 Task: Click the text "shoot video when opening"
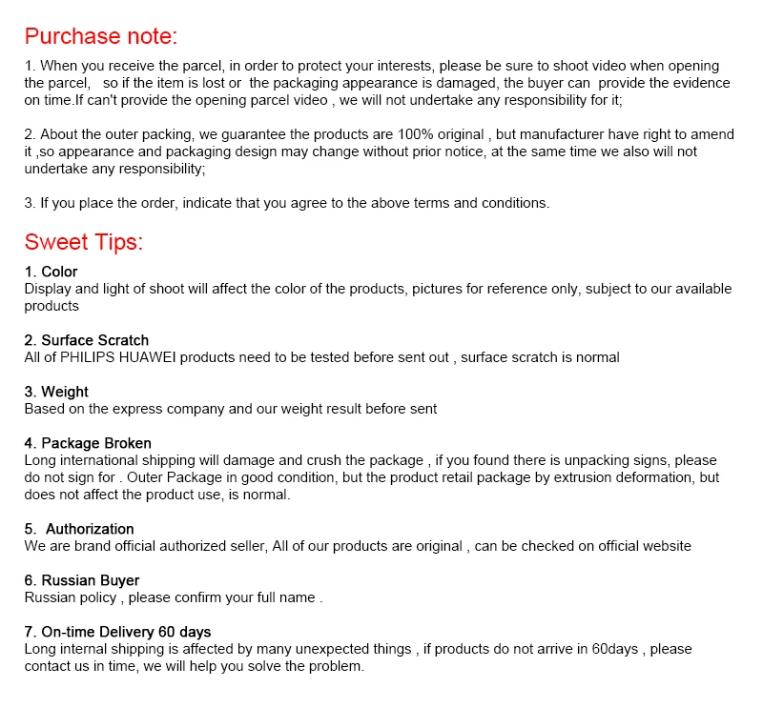[x=636, y=66]
